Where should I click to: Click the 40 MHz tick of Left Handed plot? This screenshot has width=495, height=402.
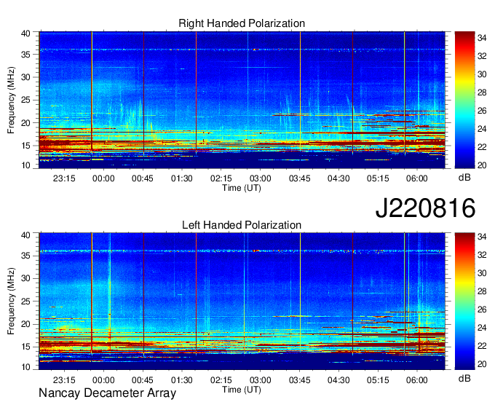[25, 235]
